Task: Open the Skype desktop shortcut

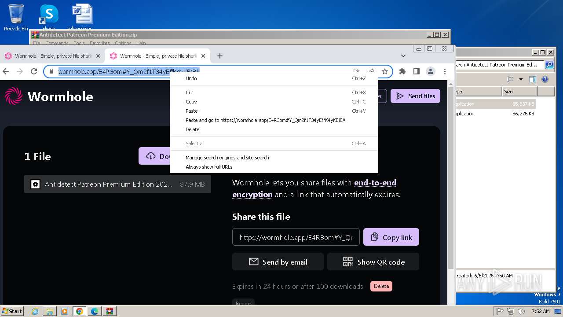Action: point(48,18)
